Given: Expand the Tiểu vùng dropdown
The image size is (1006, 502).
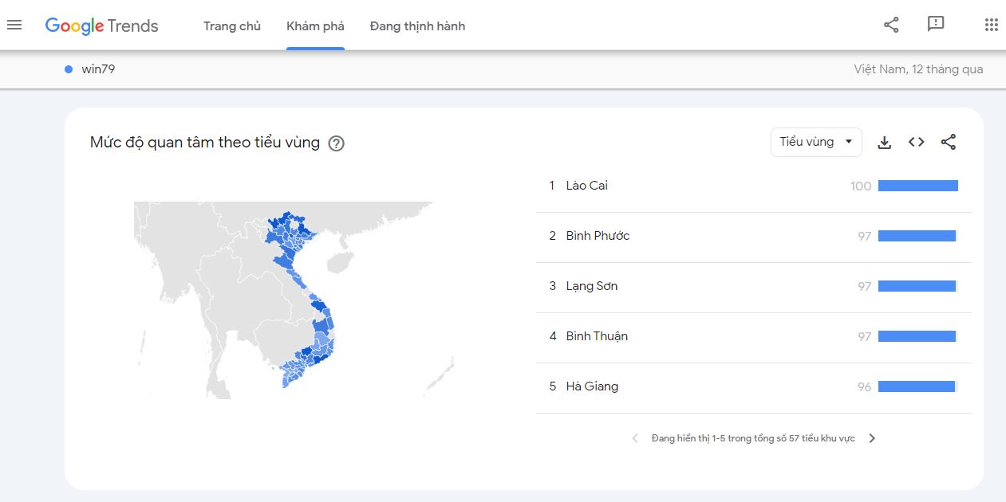Looking at the screenshot, I should 815,143.
